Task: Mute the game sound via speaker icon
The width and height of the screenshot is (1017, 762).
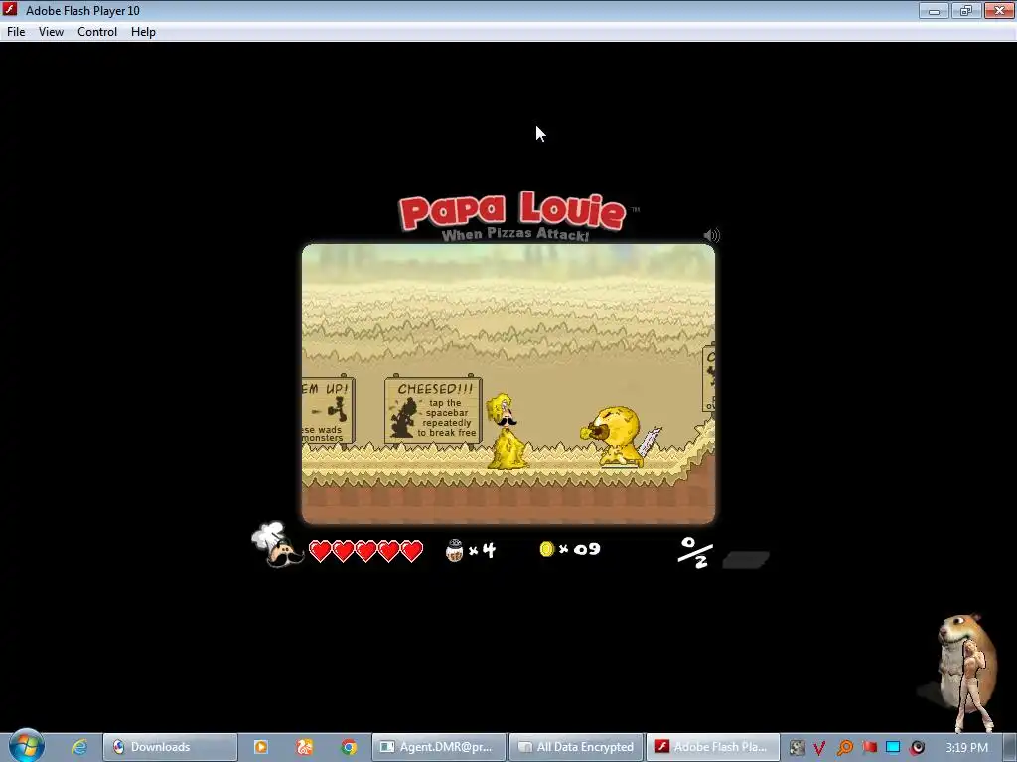Action: 711,235
